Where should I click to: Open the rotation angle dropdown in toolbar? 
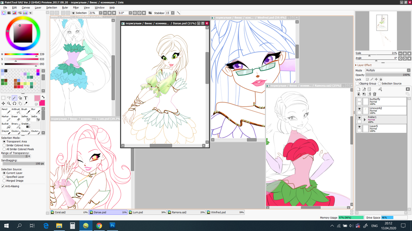(130, 13)
